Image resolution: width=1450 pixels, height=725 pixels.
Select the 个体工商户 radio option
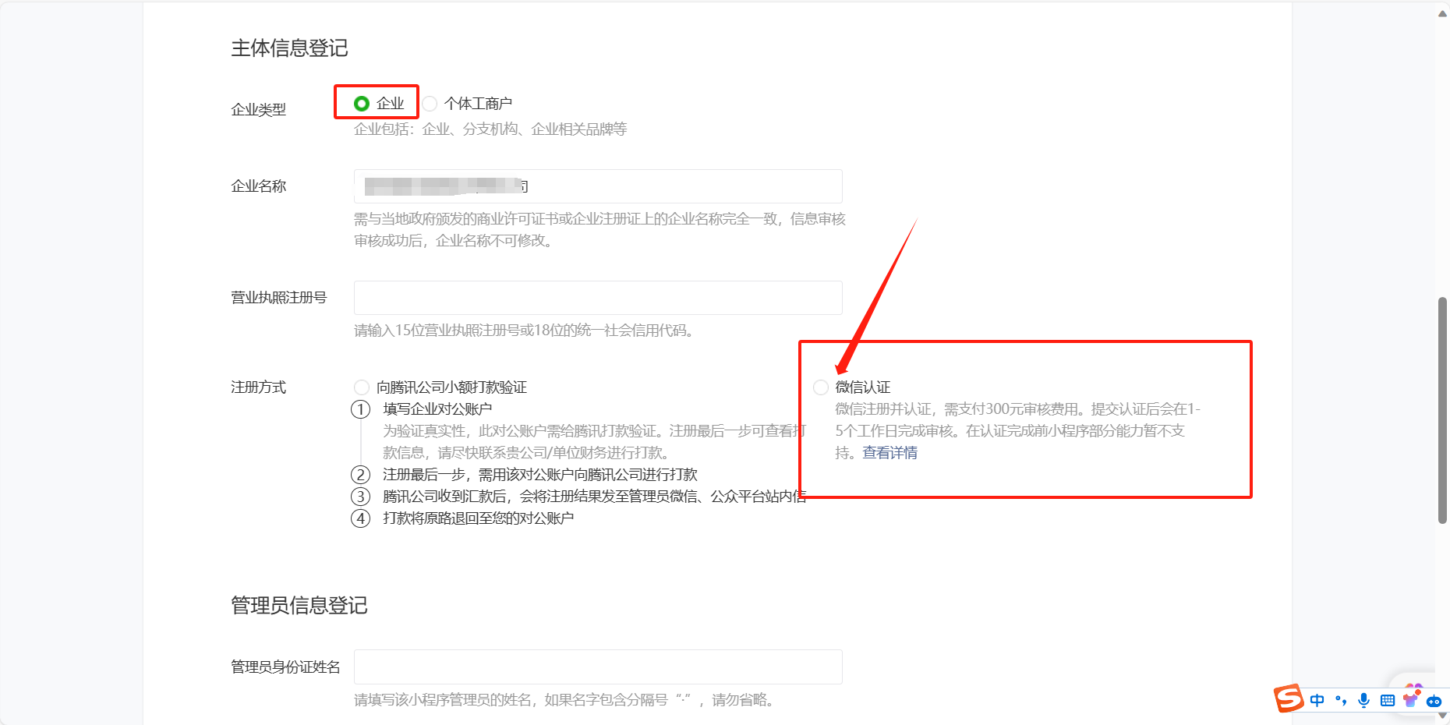coord(430,103)
